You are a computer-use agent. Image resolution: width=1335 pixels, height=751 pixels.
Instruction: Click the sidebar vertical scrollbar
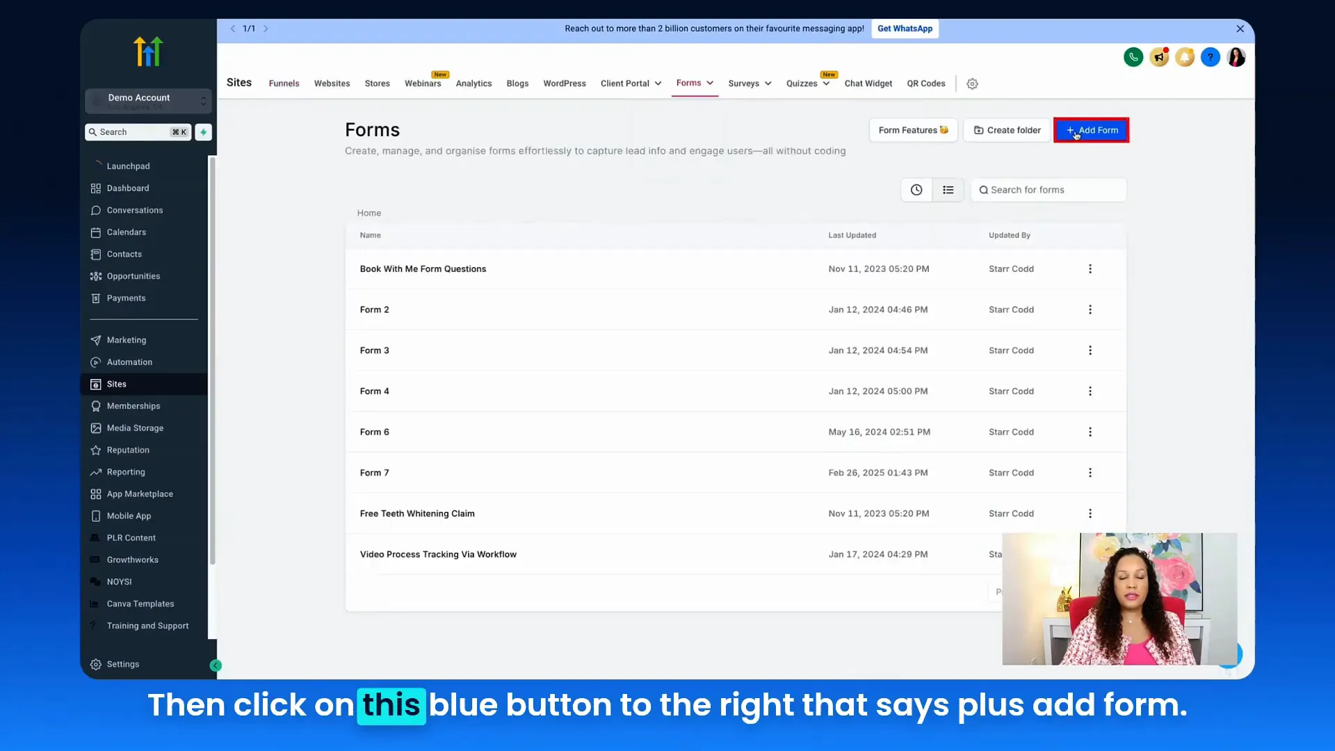tap(212, 360)
